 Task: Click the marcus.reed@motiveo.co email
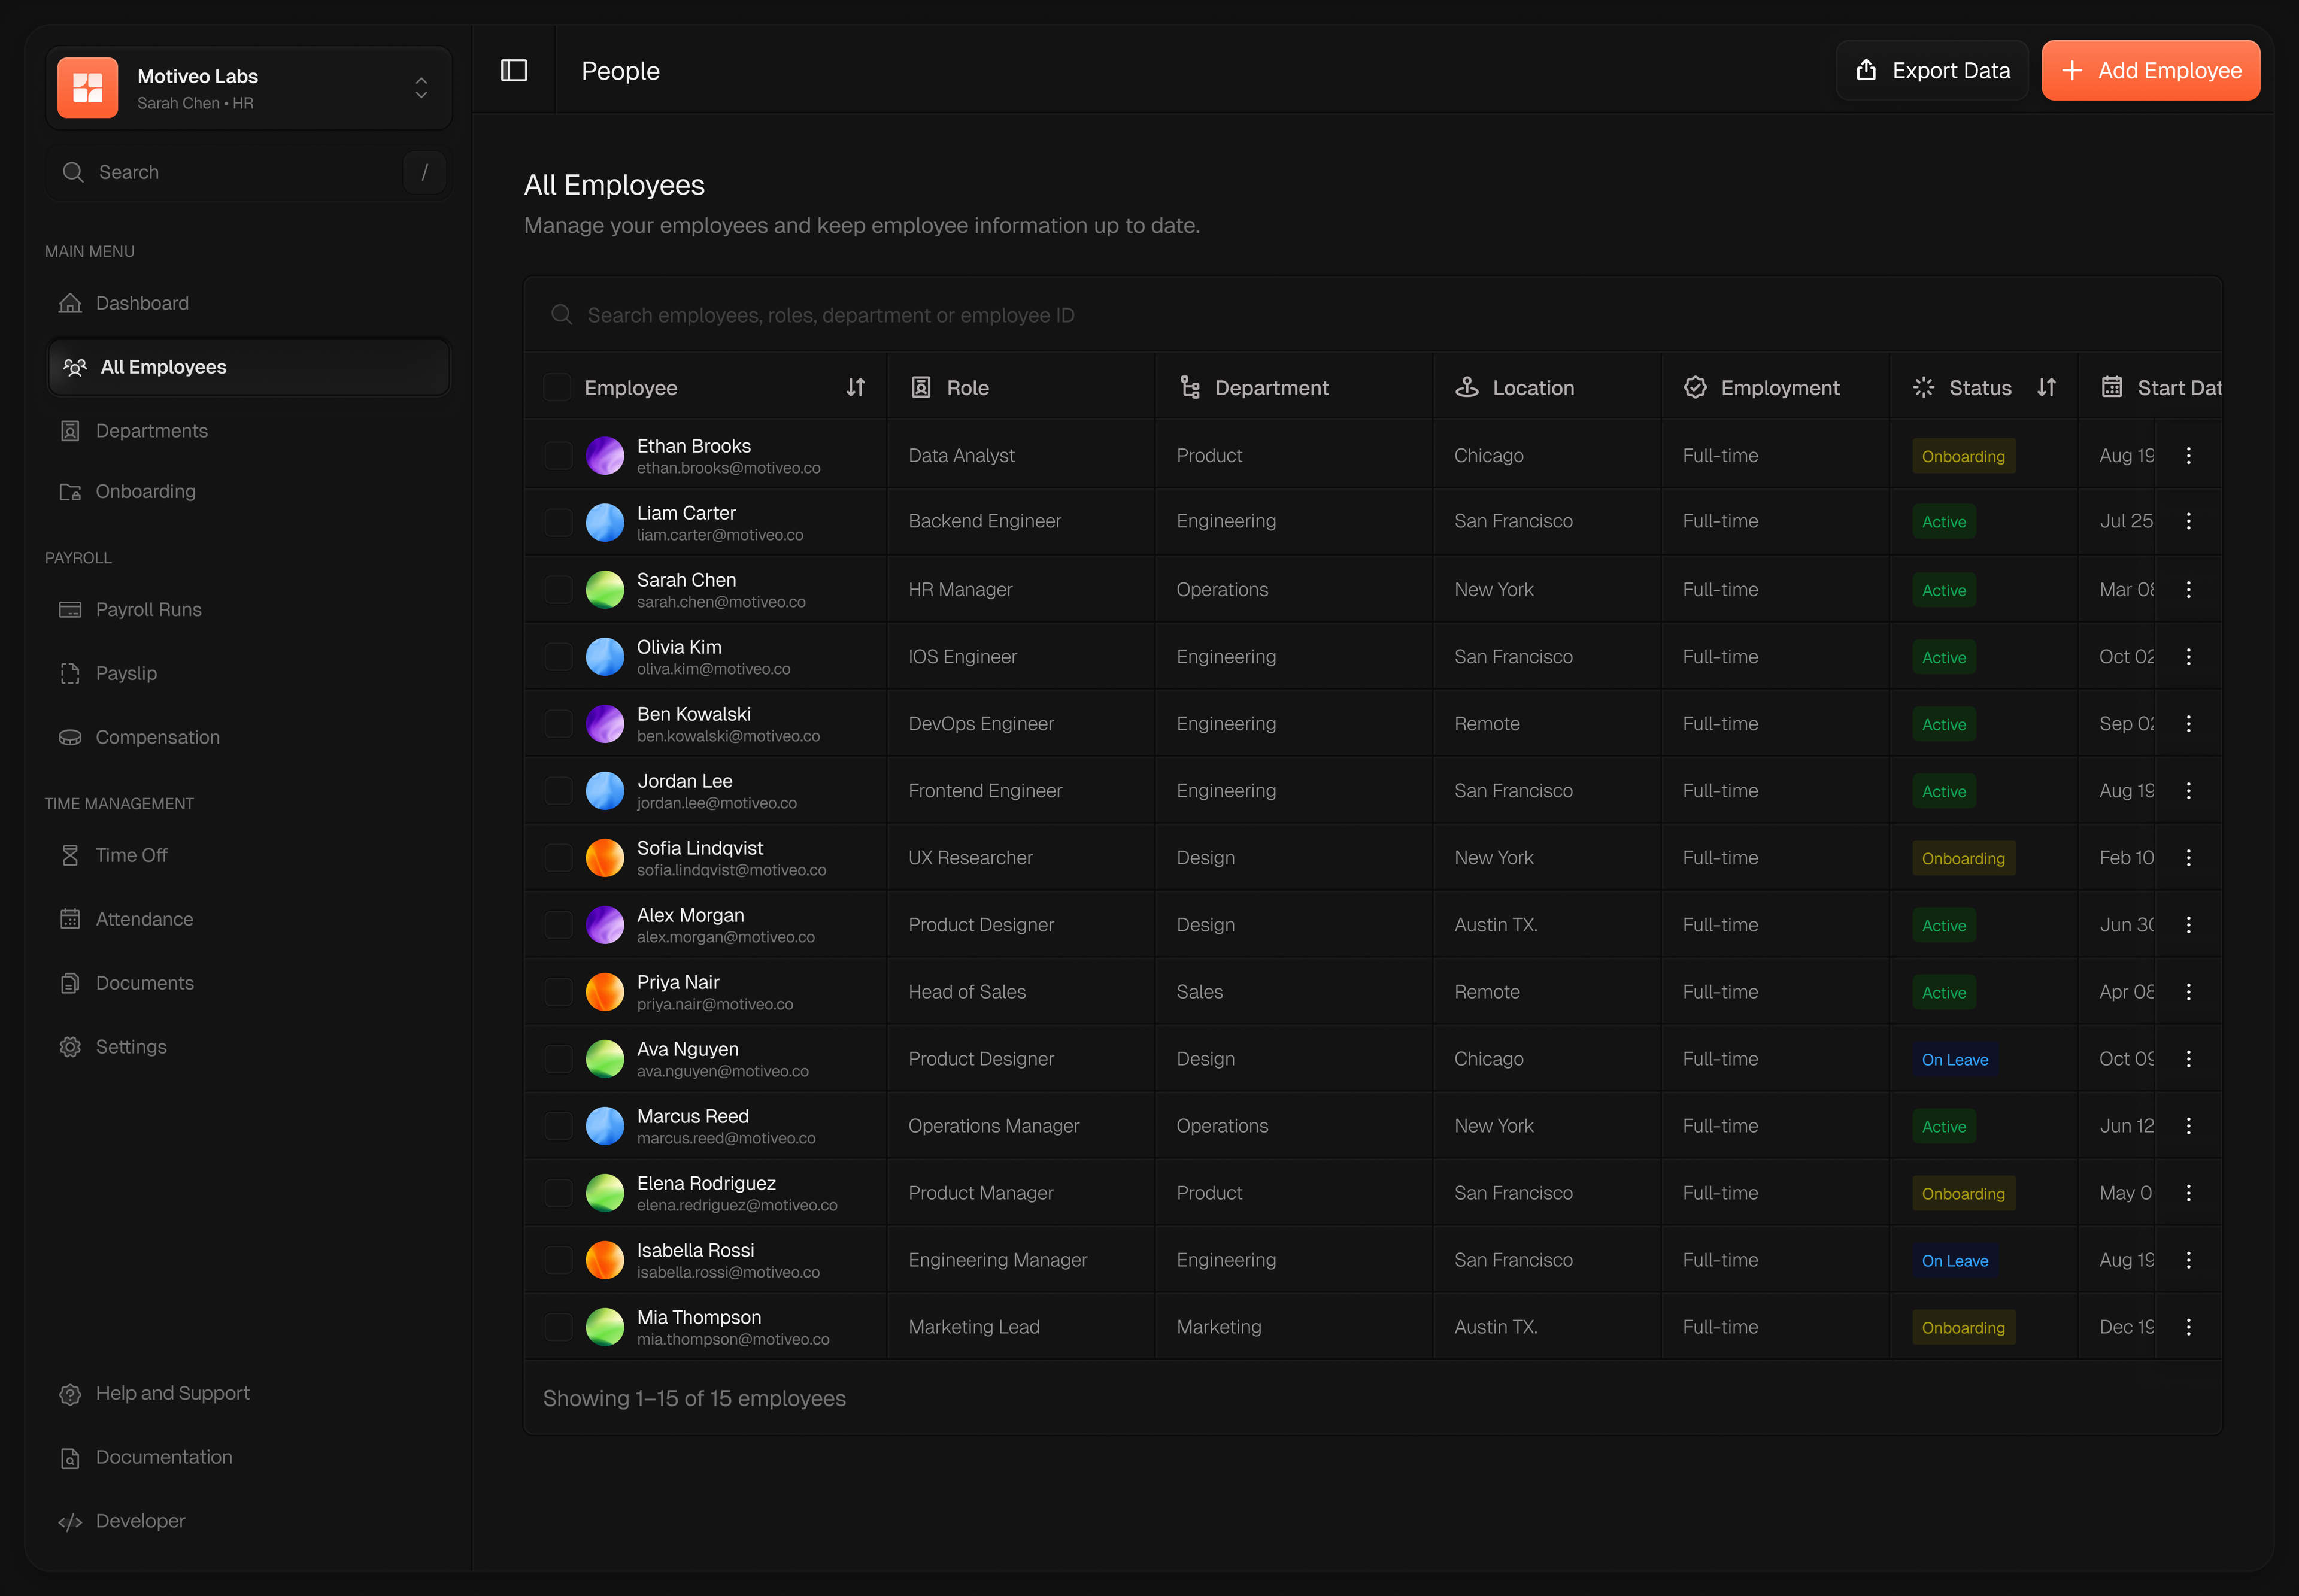(x=726, y=1138)
